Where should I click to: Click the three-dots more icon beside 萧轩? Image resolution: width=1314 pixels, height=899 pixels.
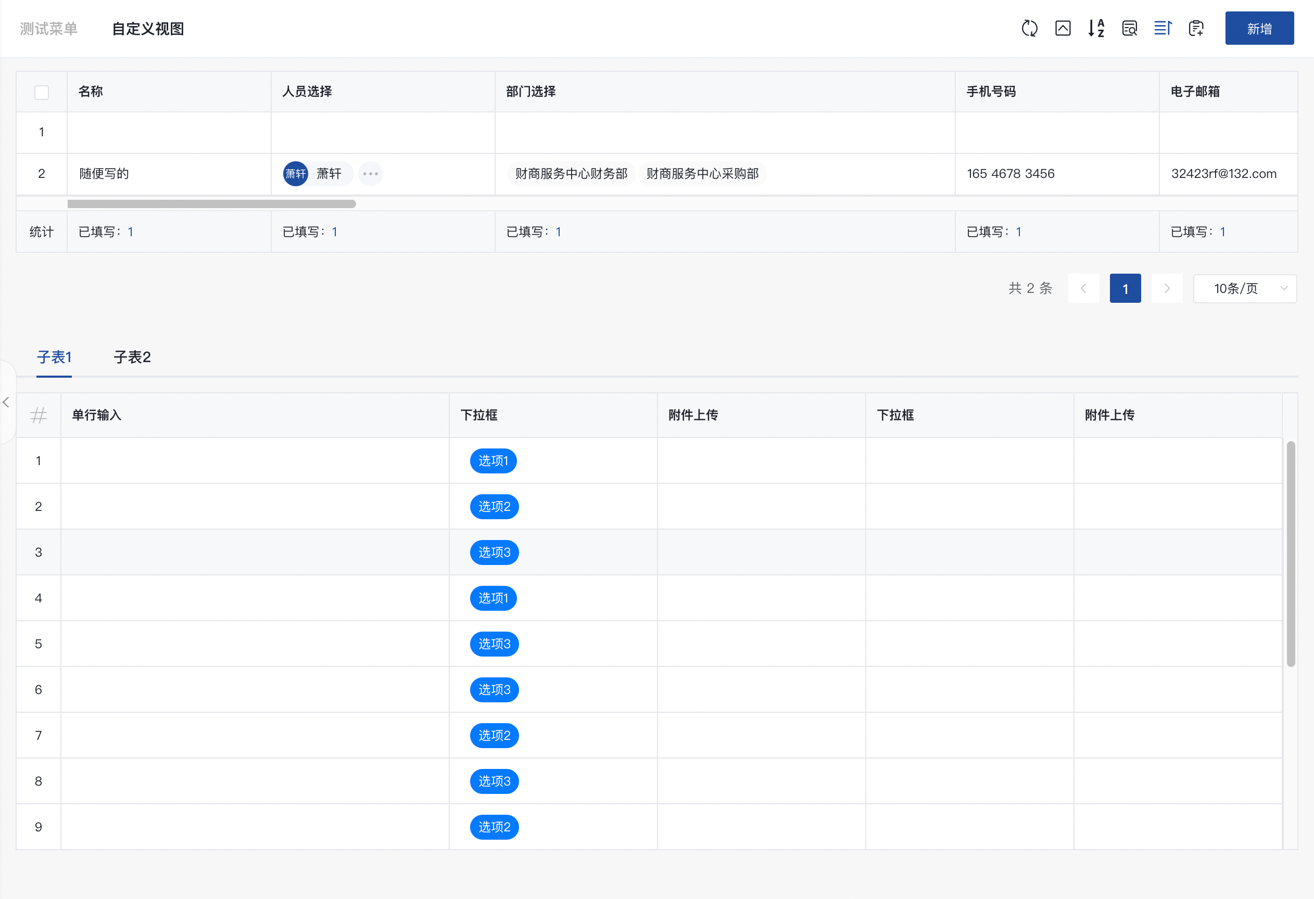(370, 174)
